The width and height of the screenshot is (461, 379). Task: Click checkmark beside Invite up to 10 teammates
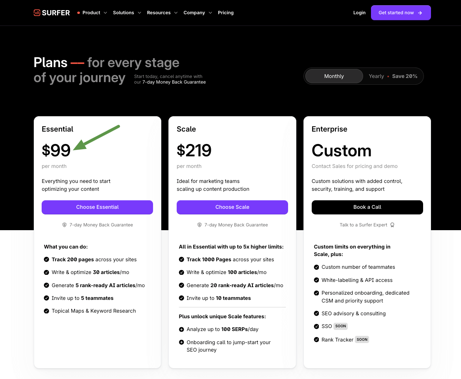click(182, 298)
